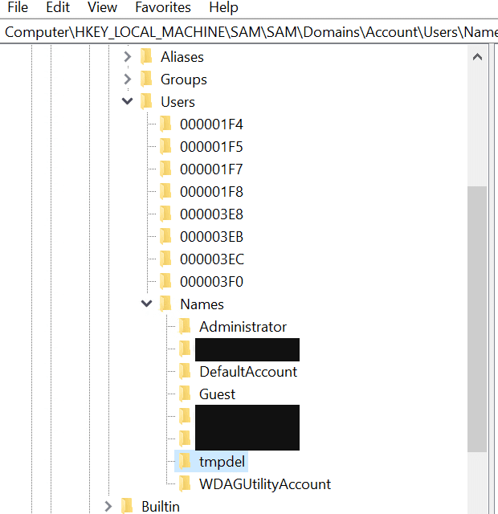The height and width of the screenshot is (514, 498).
Task: Click the 000001F8 folder icon
Action: pos(165,192)
